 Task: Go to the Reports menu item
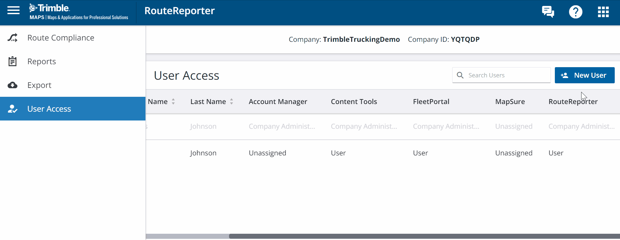pos(41,62)
